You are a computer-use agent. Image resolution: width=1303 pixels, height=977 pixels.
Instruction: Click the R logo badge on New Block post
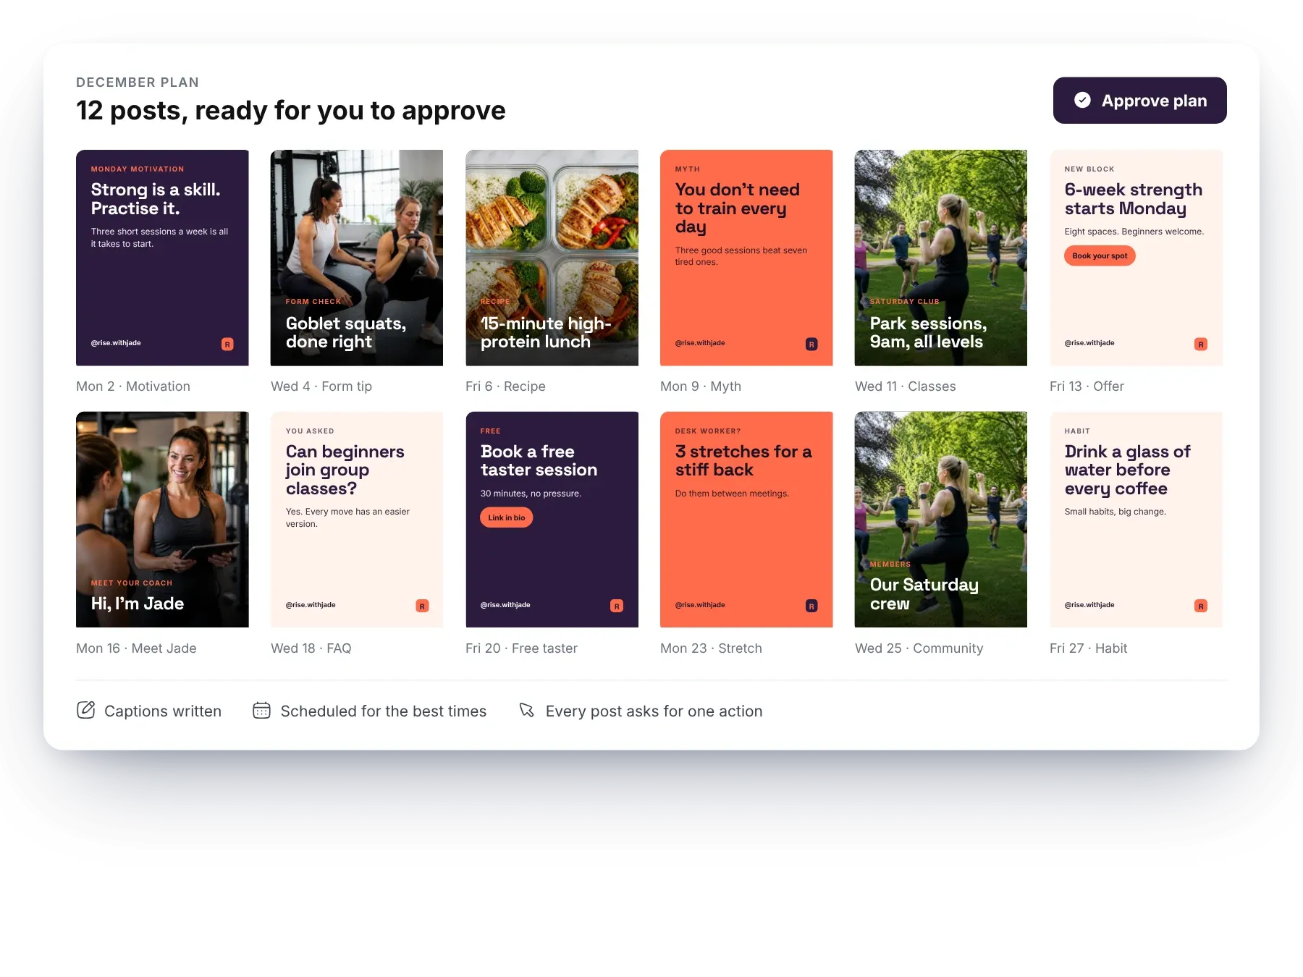[x=1201, y=344]
